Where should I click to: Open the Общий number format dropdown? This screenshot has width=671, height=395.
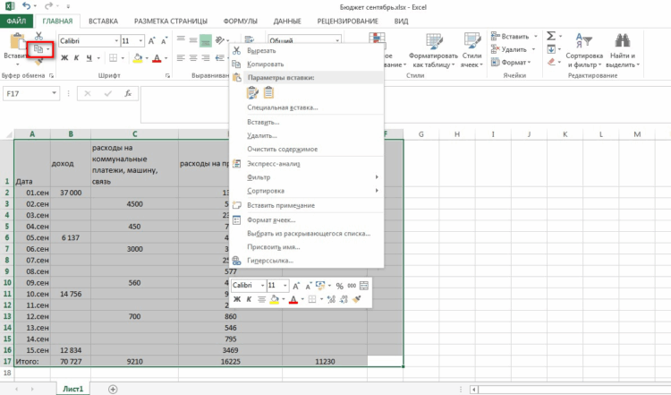point(337,40)
